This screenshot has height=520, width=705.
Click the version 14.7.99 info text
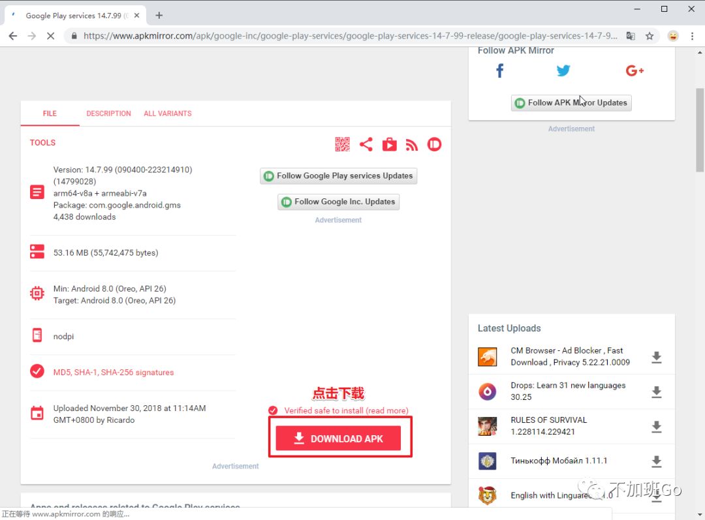(x=122, y=176)
